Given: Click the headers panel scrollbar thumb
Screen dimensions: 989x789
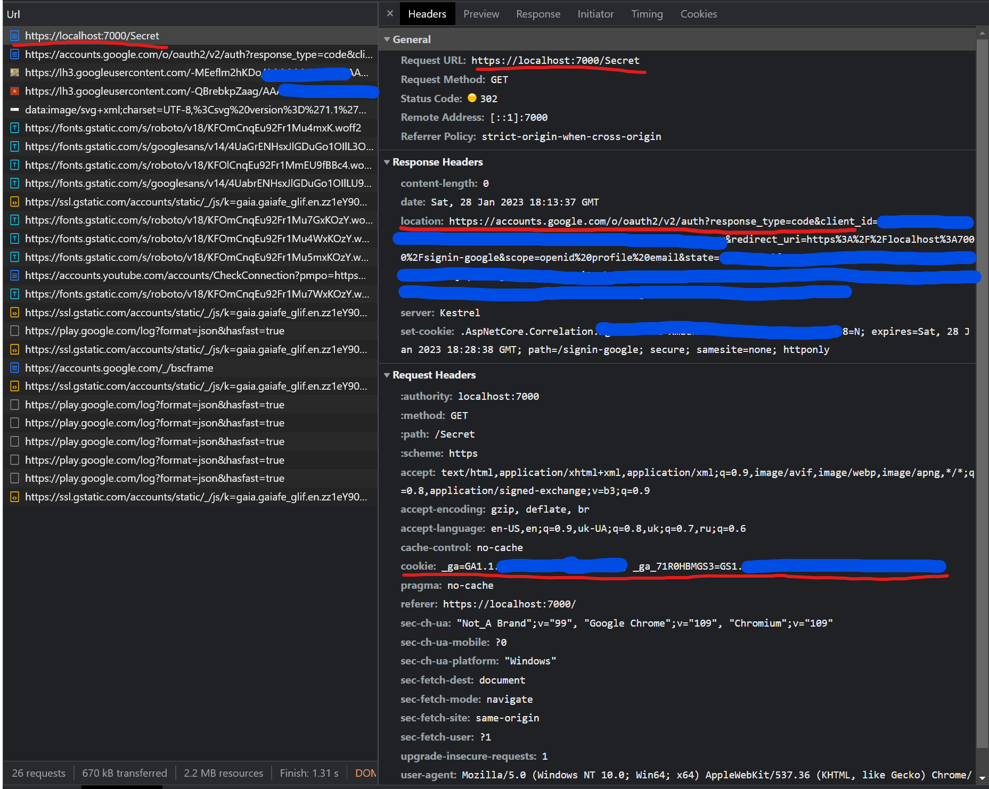Looking at the screenshot, I should (x=982, y=394).
